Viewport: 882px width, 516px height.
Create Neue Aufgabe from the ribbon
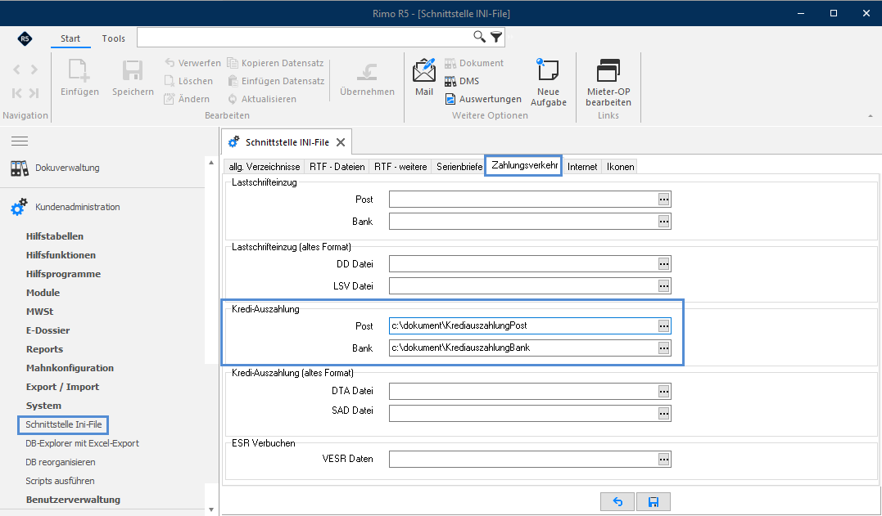pos(548,82)
